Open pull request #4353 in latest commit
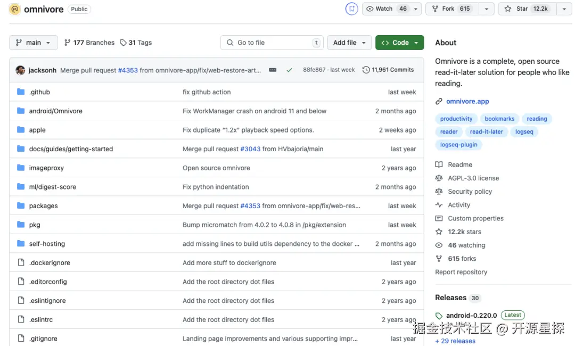Viewport: 575px width, 346px height. (x=128, y=70)
